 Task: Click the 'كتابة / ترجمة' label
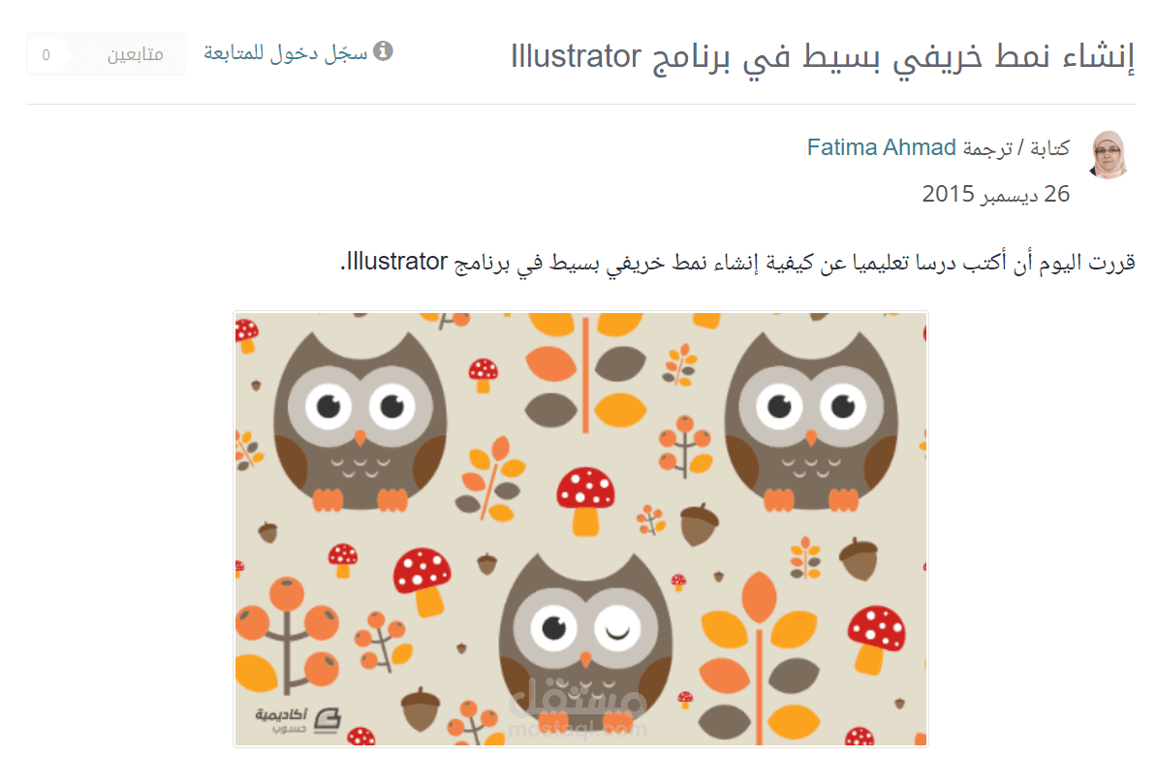[x=1016, y=148]
